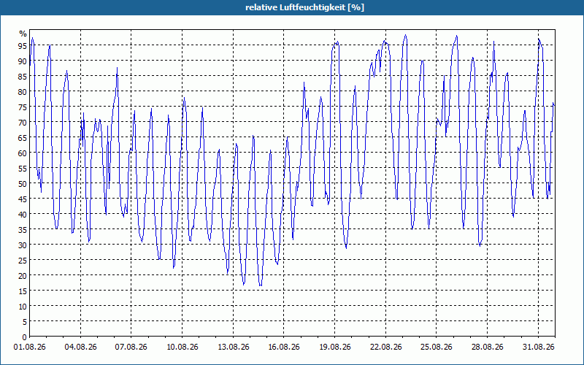This screenshot has height=365, width=584.
Task: Click the 45 value on the y-axis
Action: [x=23, y=199]
